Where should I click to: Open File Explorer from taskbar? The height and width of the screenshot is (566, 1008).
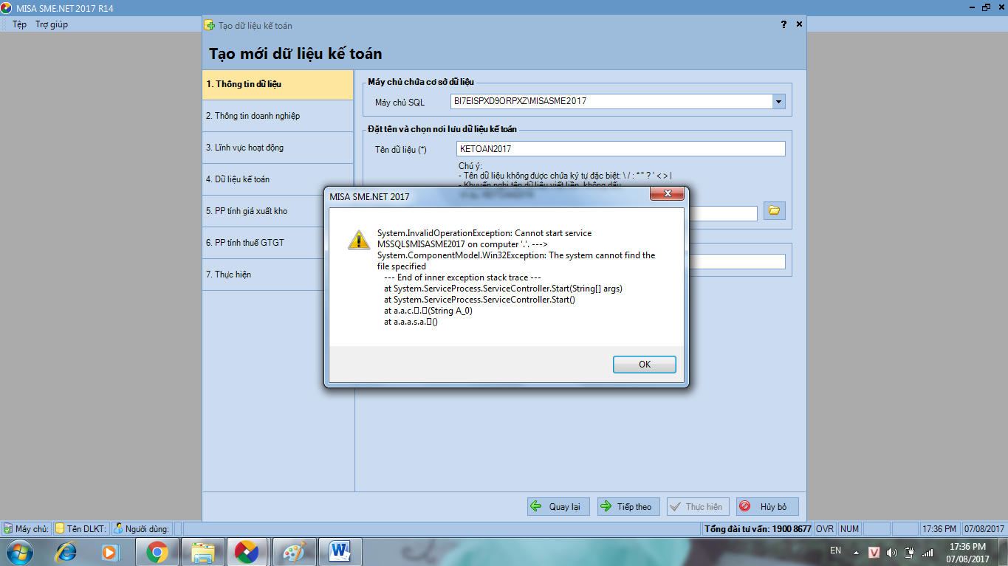tap(202, 552)
